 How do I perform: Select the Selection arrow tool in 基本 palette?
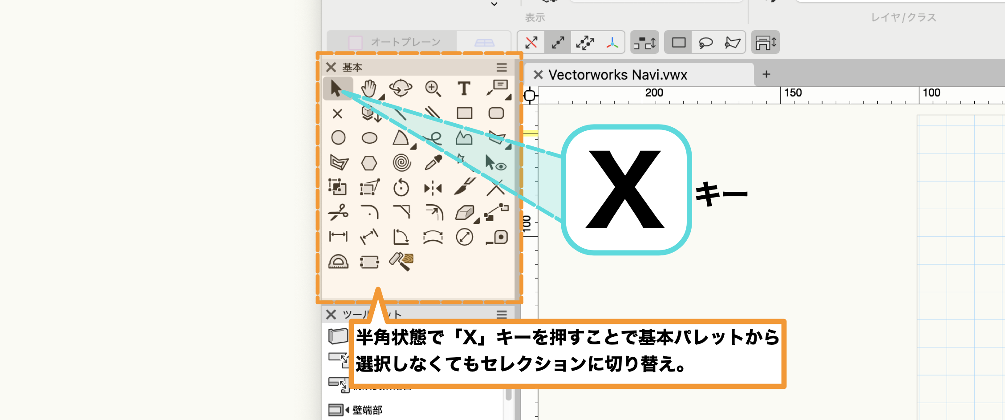pos(337,88)
